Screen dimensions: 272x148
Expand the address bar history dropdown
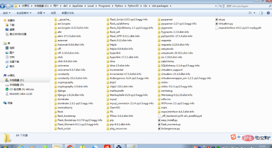[x=216, y=6]
